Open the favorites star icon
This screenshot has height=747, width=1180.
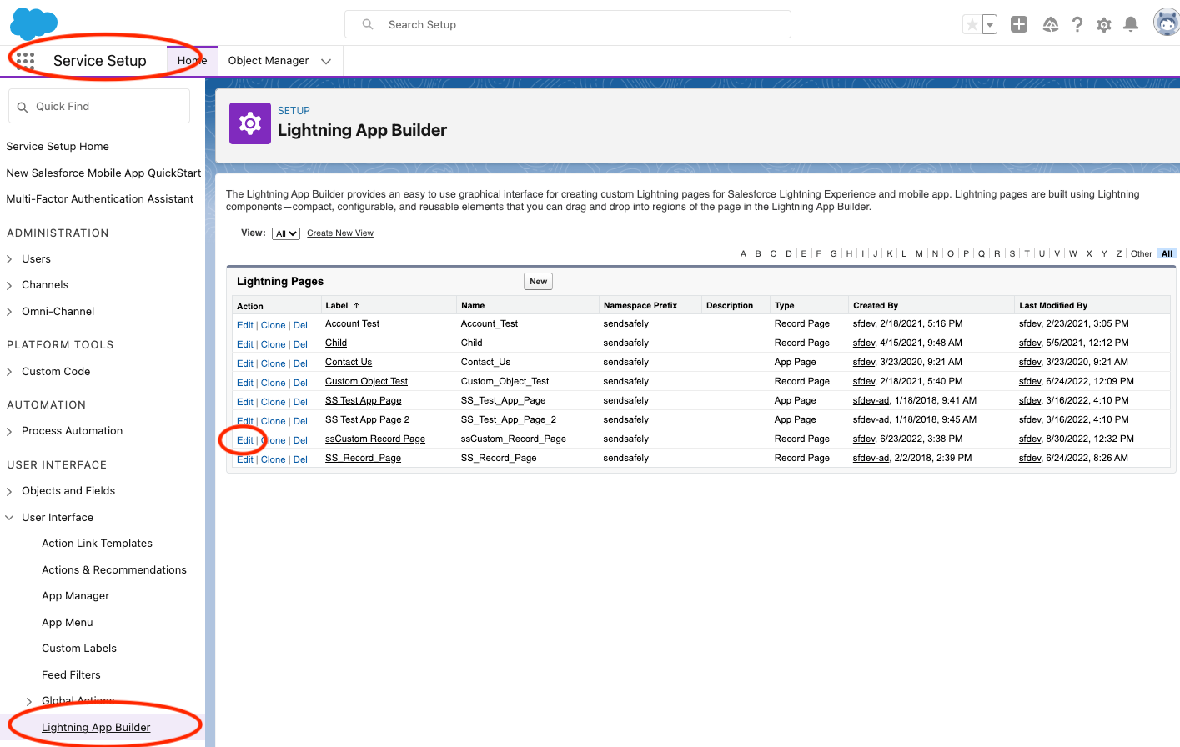(972, 25)
